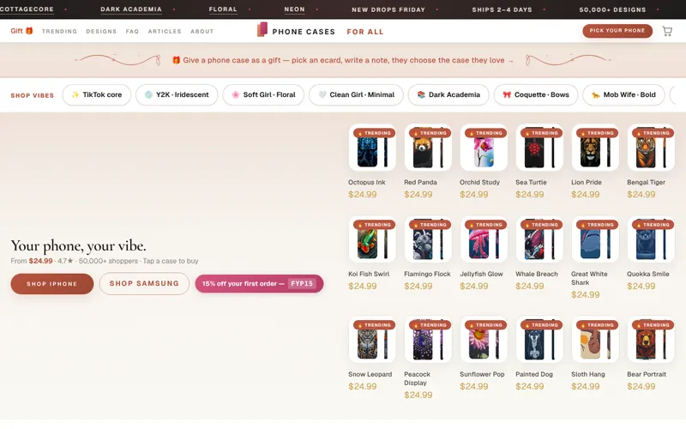The width and height of the screenshot is (686, 429).
Task: Open the Jellyfish Glow case thumbnail
Action: 484,239
